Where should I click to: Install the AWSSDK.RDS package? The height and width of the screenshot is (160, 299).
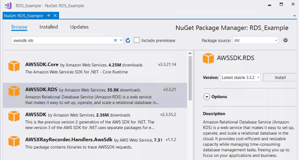tap(280, 78)
